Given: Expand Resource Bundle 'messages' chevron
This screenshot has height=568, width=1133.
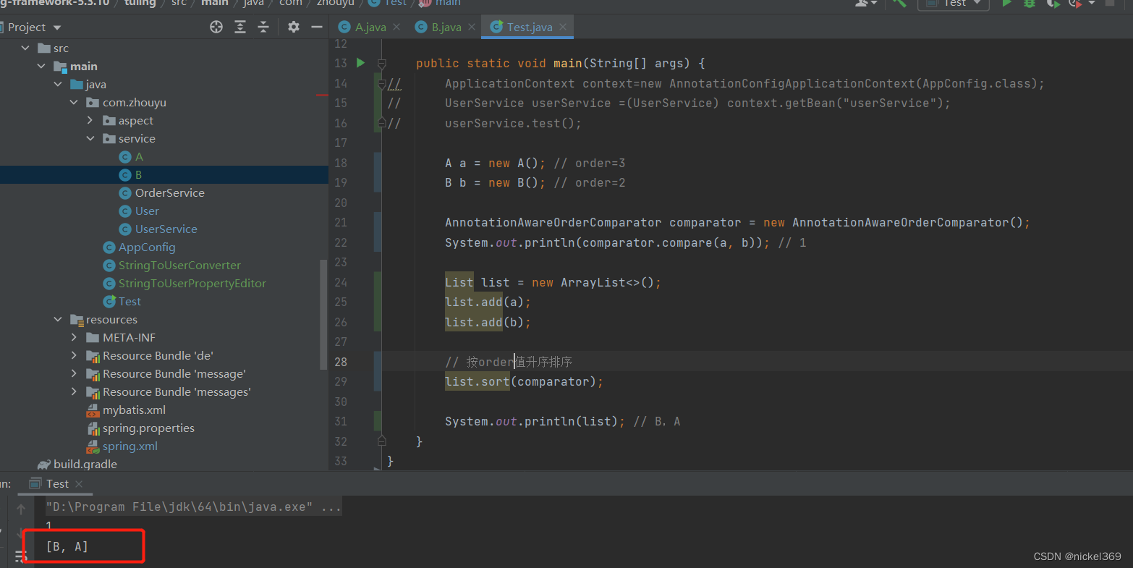Looking at the screenshot, I should (x=74, y=392).
